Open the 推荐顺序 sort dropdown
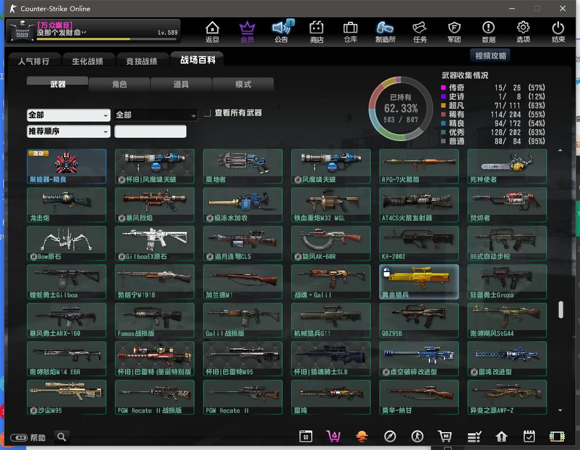The height and width of the screenshot is (450, 580). point(69,131)
